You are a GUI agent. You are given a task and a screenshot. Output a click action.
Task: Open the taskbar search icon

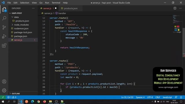pos(9,101)
